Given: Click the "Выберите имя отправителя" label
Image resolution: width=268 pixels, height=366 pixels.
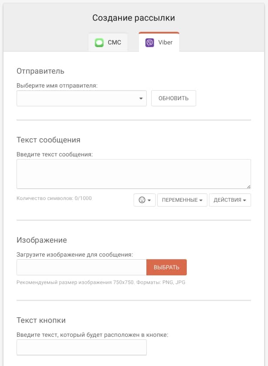Looking at the screenshot, I should 57,85.
